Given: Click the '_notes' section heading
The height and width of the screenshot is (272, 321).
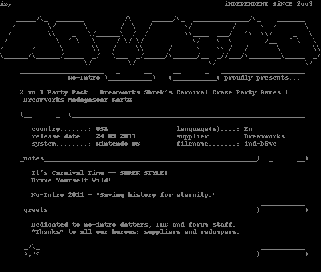Looking at the screenshot, I should click(32, 158).
